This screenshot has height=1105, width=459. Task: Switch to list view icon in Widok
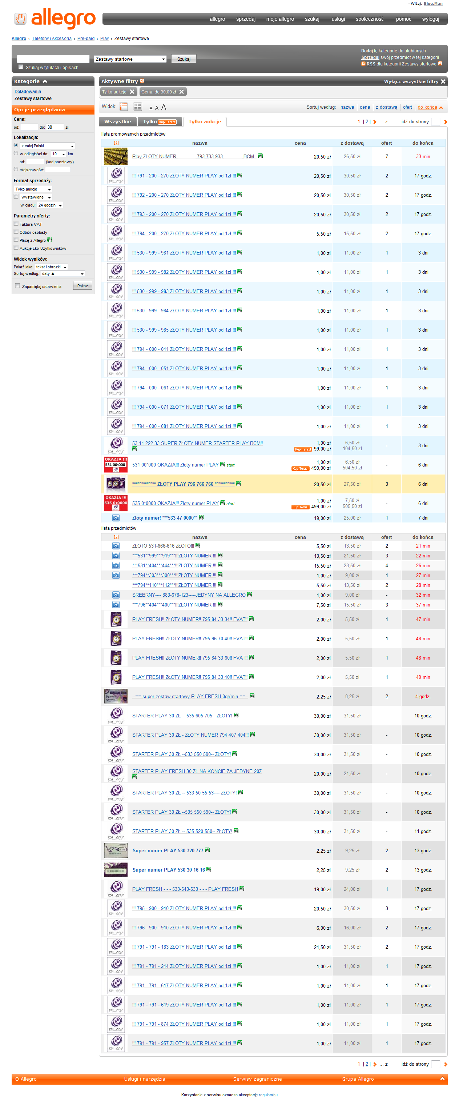[x=124, y=107]
